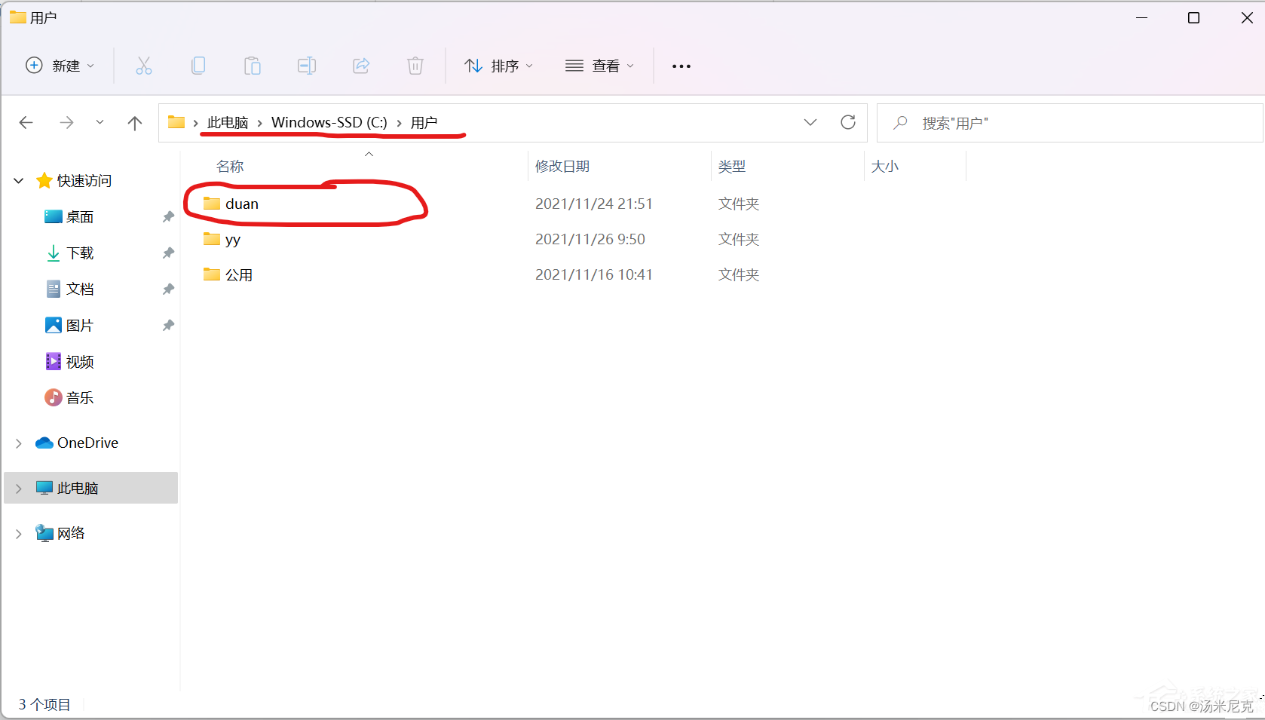
Task: Click the Paste clipboard icon
Action: (253, 66)
